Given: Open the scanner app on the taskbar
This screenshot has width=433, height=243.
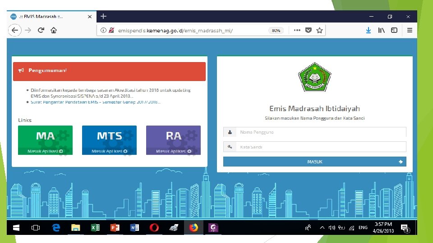Looking at the screenshot, I should click(x=174, y=228).
